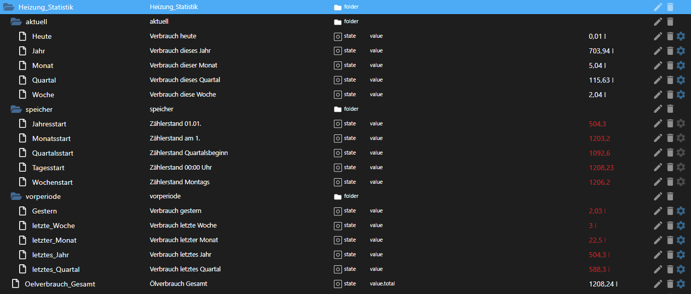Screen dimensions: 691x294
Task: Open settings gear for Quartal row
Action: coord(681,80)
